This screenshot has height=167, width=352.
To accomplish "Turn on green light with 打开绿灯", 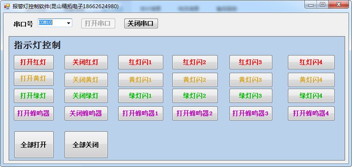I will [34, 96].
